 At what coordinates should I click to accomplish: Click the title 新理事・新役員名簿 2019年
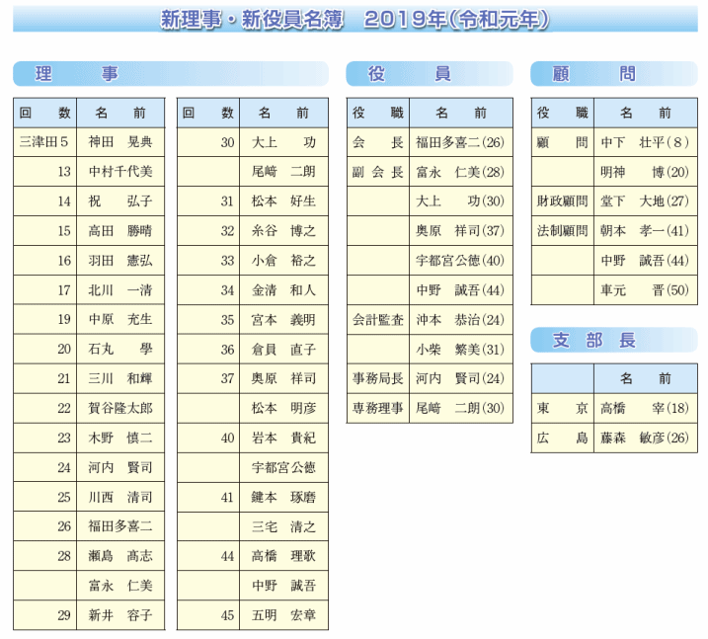point(354,20)
